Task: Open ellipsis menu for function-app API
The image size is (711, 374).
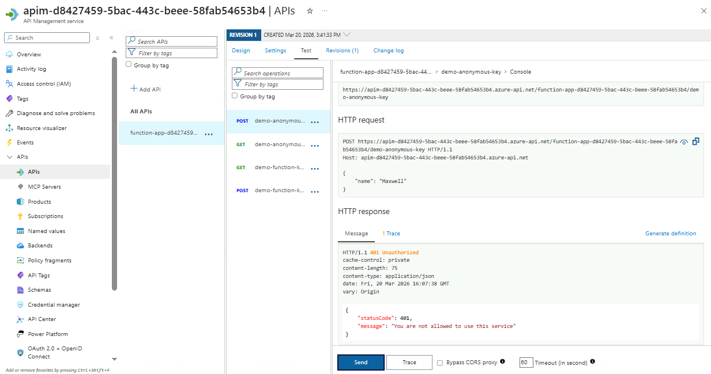Action: click(x=209, y=134)
